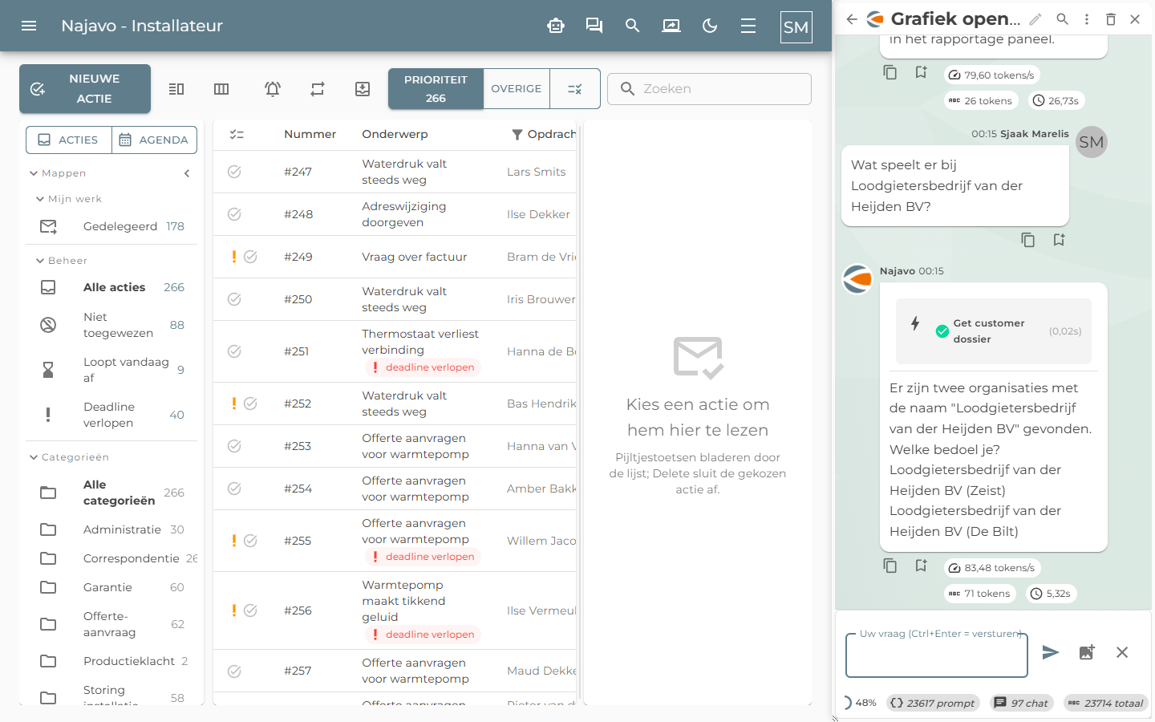Open the SM user avatar menu

tap(796, 27)
